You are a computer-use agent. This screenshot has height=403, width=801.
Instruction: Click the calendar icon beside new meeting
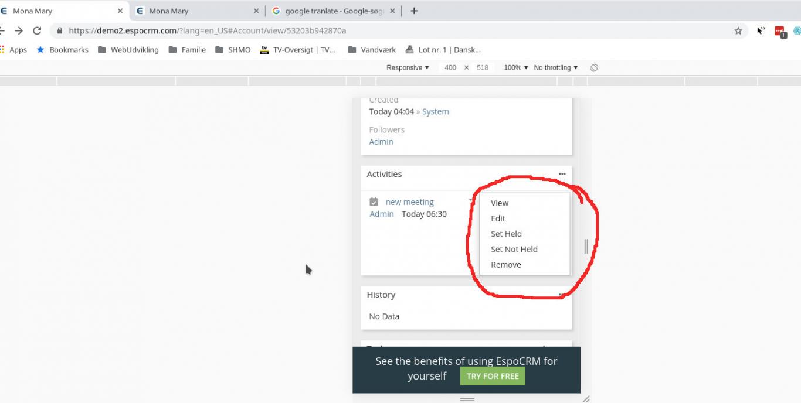(x=374, y=202)
